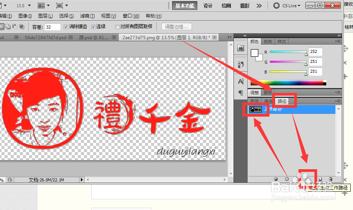
Task: Select the 摄影 workspace button
Action: coord(245,6)
